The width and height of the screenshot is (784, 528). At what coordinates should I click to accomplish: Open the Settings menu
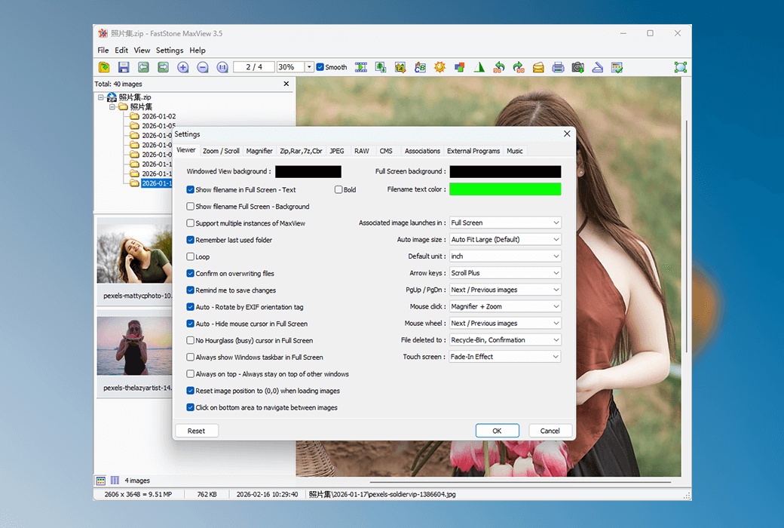(x=169, y=51)
